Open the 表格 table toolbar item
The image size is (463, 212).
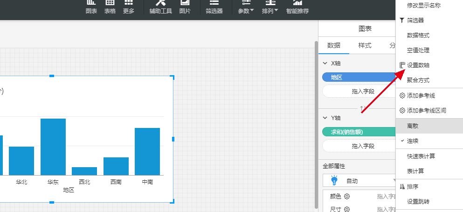point(110,7)
